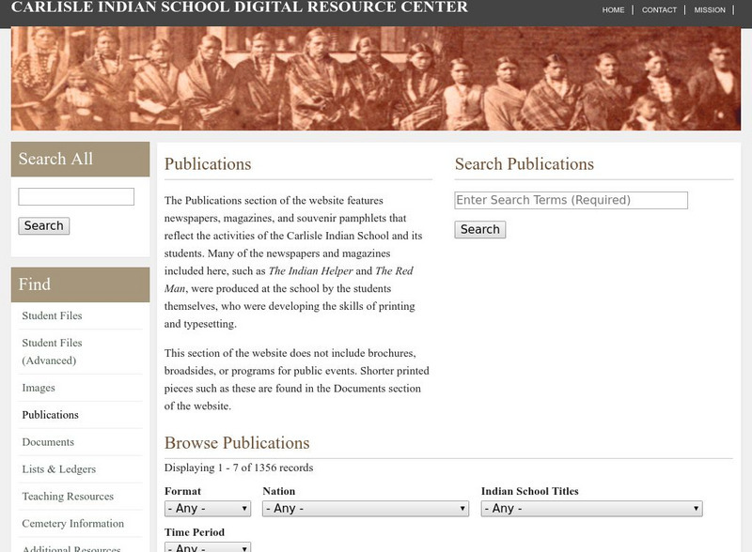The height and width of the screenshot is (552, 752).
Task: Click the 'Displaying 1 - 7 of 1356 records' text
Action: (x=239, y=468)
